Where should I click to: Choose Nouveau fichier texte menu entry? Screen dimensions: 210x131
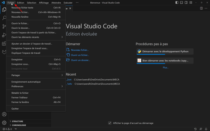click(x=36, y=8)
